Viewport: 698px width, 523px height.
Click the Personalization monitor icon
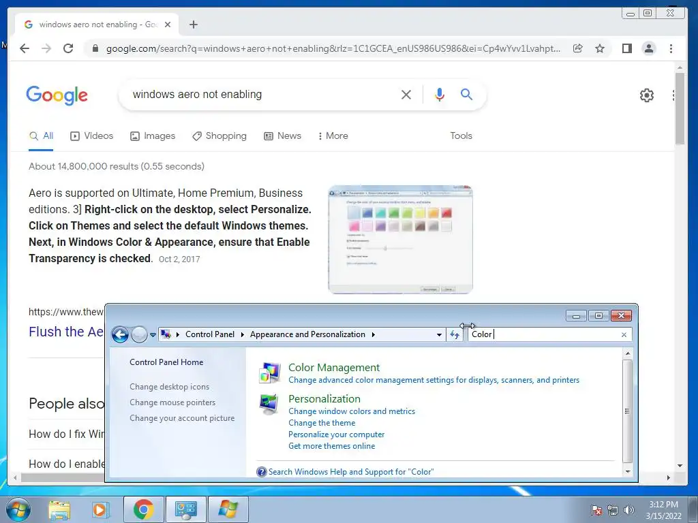click(x=270, y=404)
